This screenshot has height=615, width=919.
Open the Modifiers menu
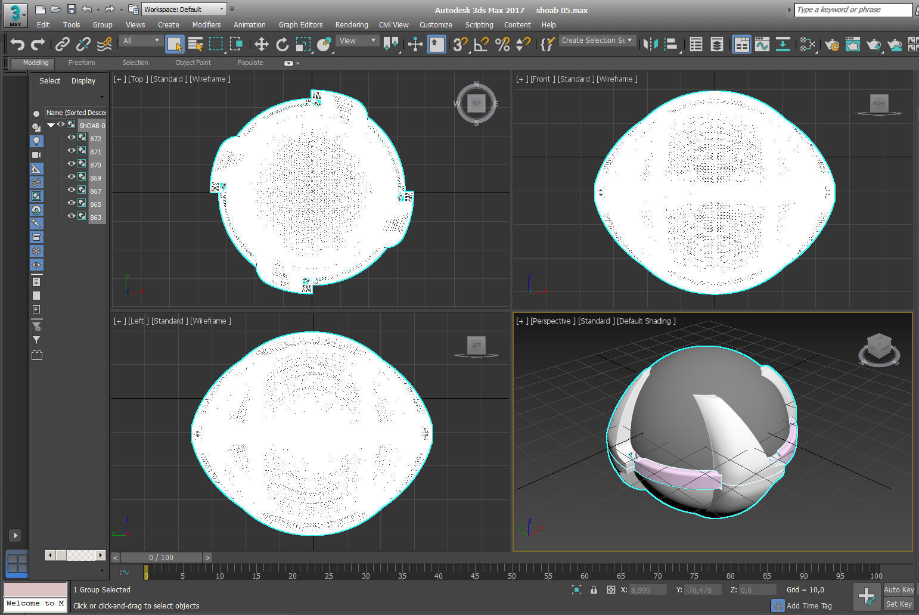click(x=206, y=24)
